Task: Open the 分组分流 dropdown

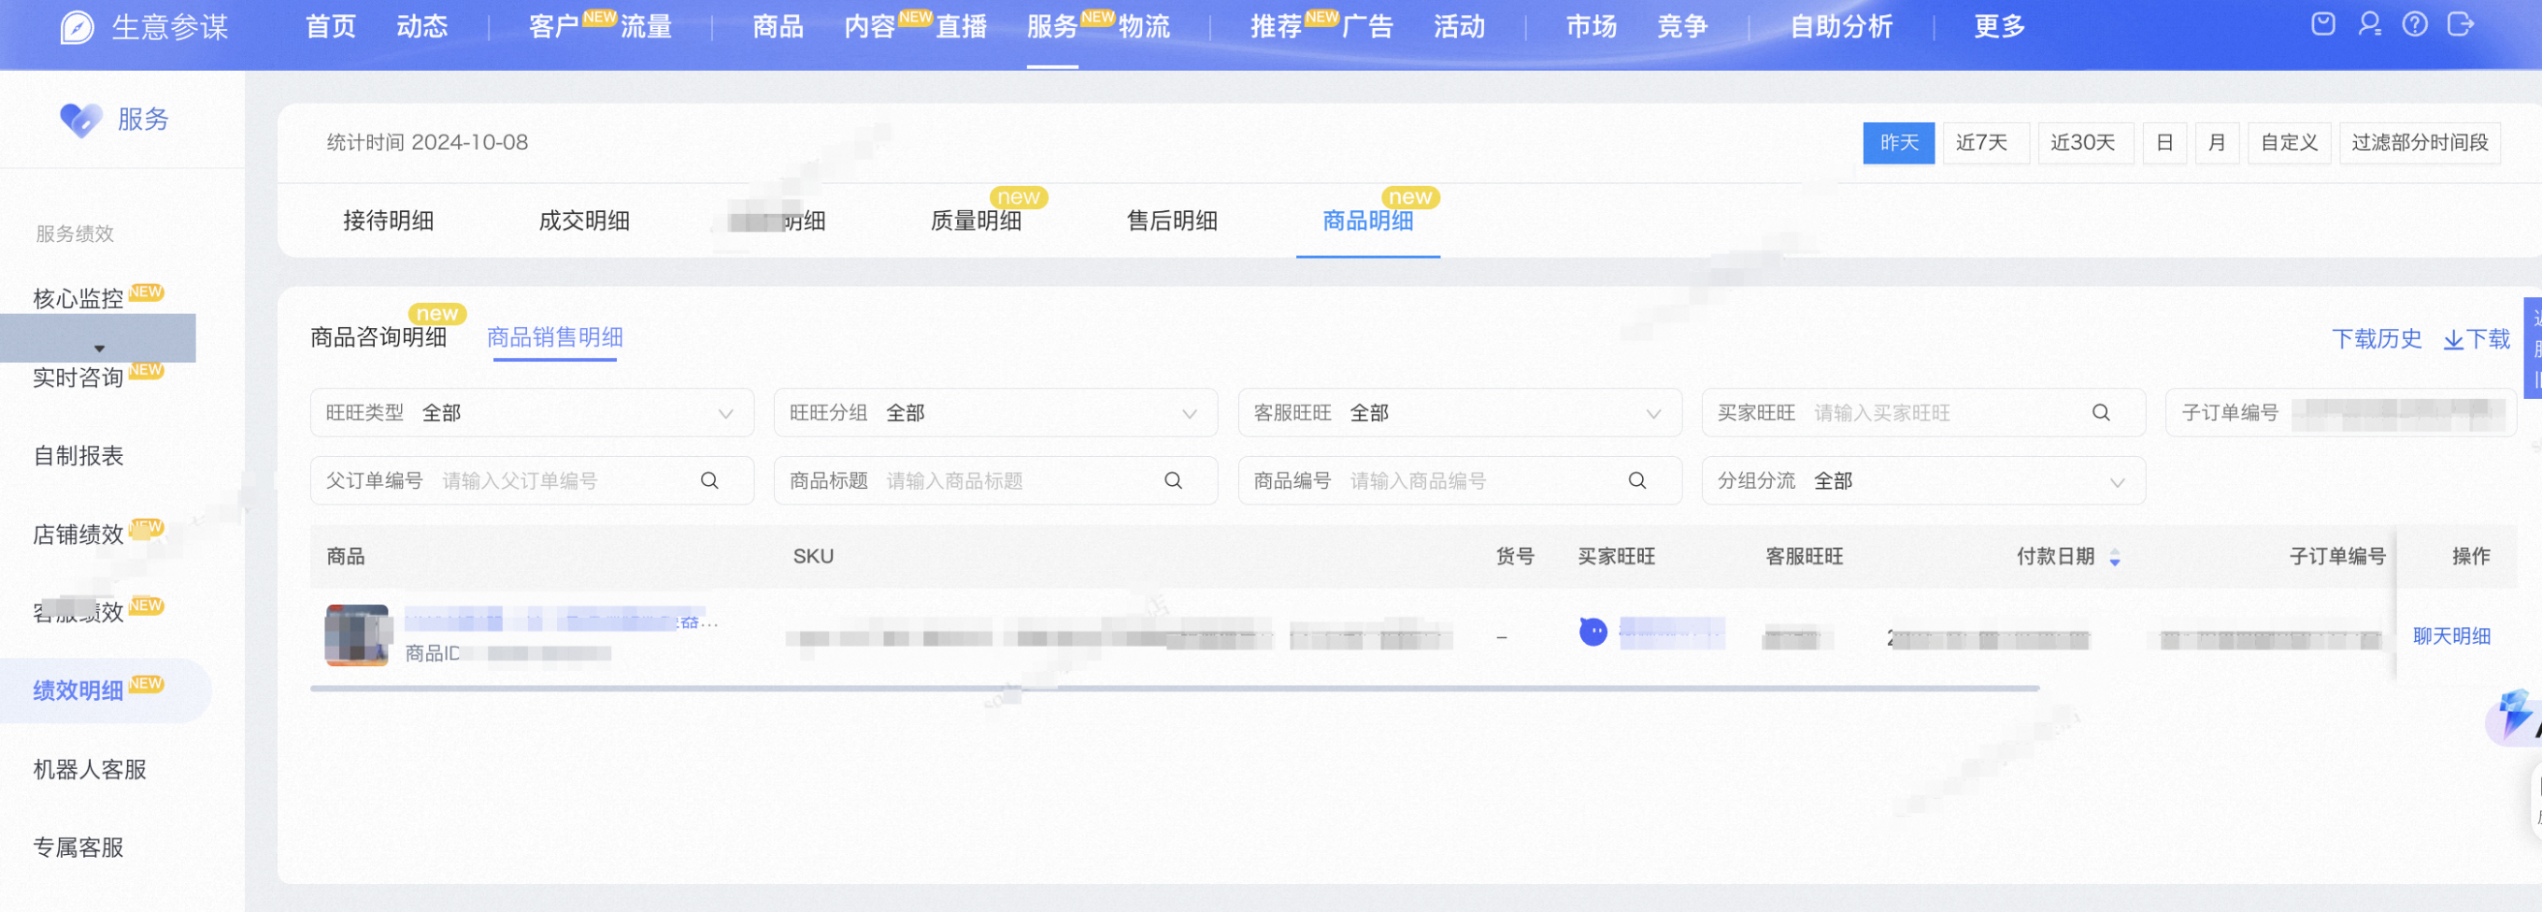Action: pos(1923,480)
